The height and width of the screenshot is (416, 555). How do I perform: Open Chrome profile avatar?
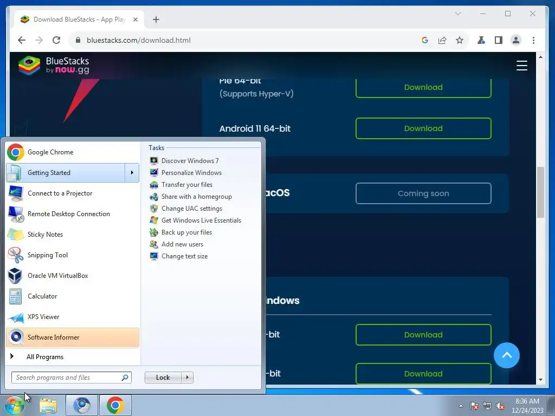516,40
